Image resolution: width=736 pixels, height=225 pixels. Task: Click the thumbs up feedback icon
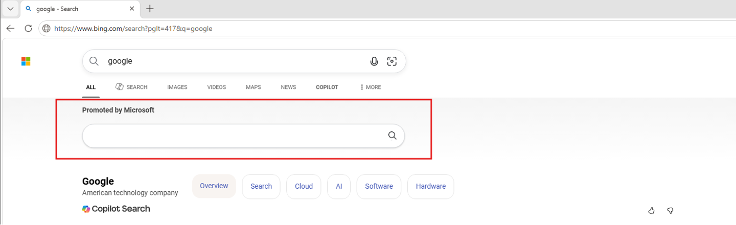click(x=651, y=210)
